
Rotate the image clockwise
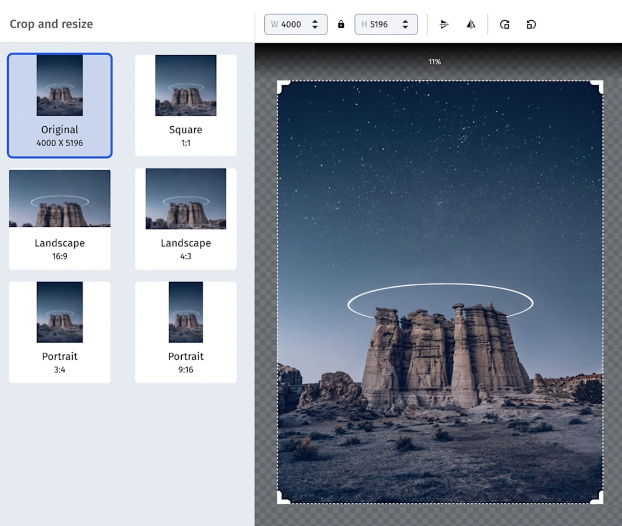505,24
